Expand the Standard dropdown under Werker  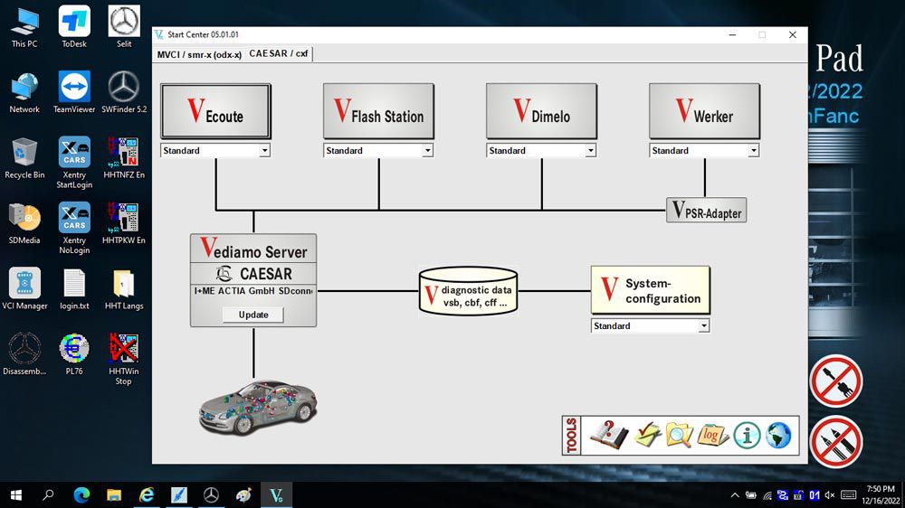point(753,150)
